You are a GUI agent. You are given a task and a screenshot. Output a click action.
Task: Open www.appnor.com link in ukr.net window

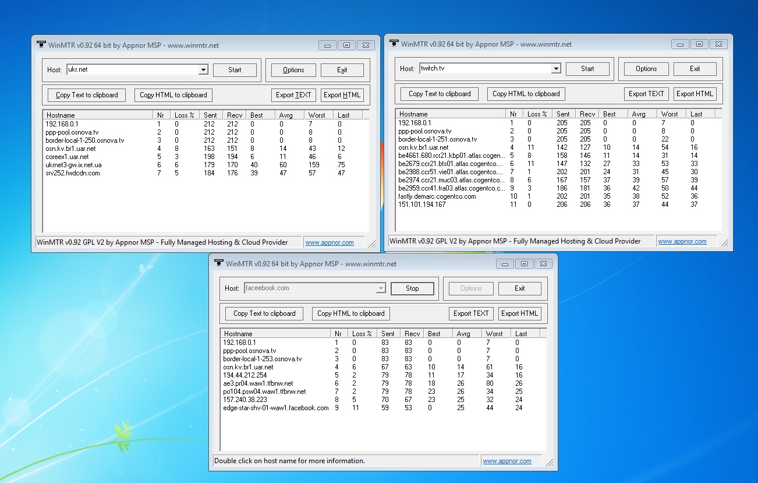[x=329, y=242]
